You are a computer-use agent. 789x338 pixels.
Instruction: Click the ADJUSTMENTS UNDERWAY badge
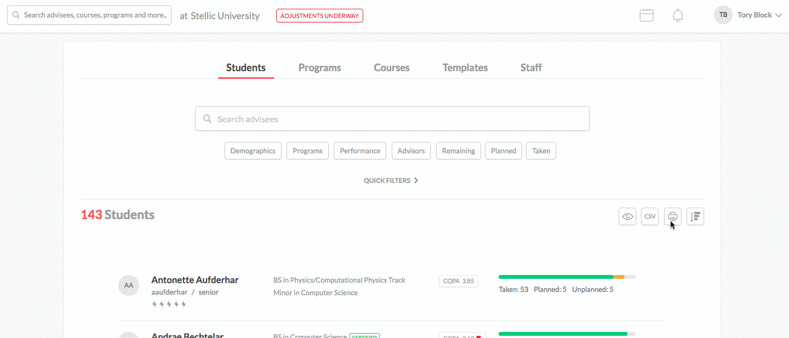(319, 15)
